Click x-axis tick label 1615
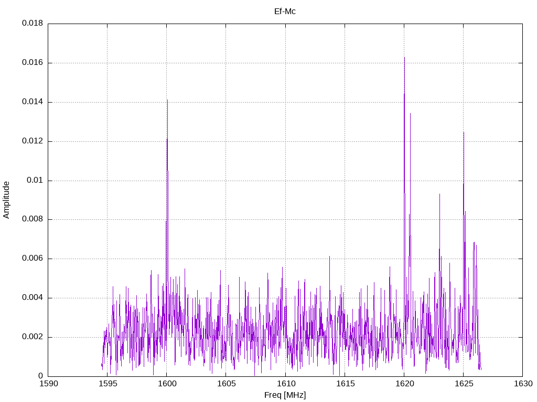 pyautogui.click(x=345, y=384)
